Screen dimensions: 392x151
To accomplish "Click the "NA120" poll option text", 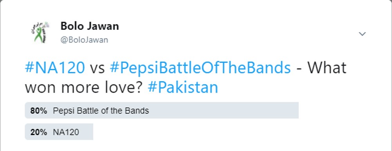I will tap(66, 132).
